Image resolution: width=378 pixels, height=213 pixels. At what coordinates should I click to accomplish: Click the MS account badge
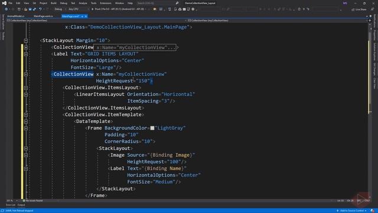coord(345,3)
